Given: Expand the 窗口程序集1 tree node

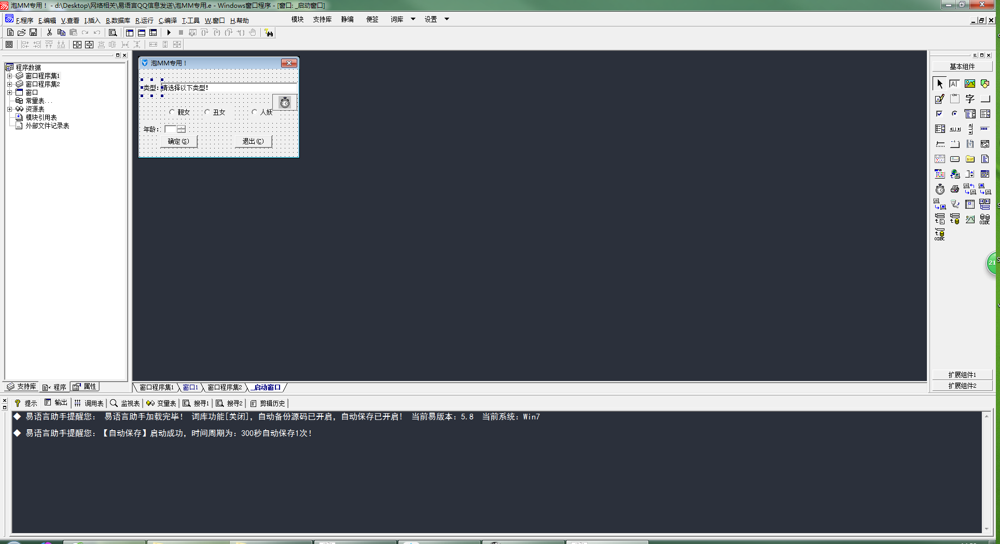Looking at the screenshot, I should pyautogui.click(x=9, y=76).
